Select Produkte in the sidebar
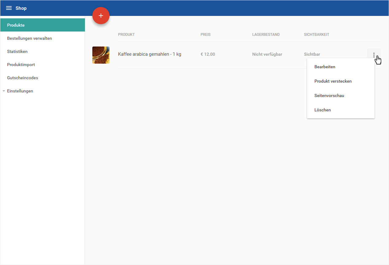 (x=43, y=25)
